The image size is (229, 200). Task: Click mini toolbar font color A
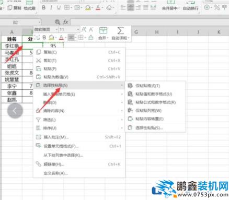61,38
